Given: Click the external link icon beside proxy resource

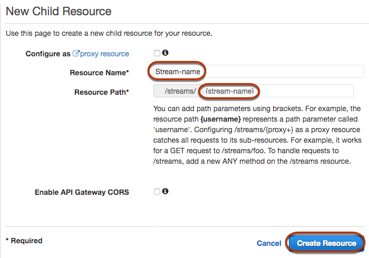Looking at the screenshot, I should pos(76,54).
